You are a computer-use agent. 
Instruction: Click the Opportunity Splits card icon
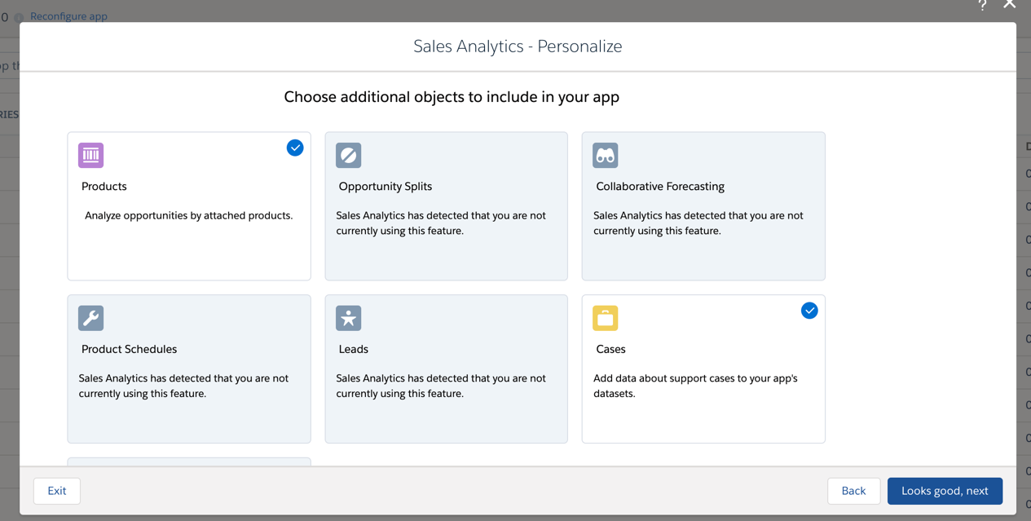click(348, 155)
